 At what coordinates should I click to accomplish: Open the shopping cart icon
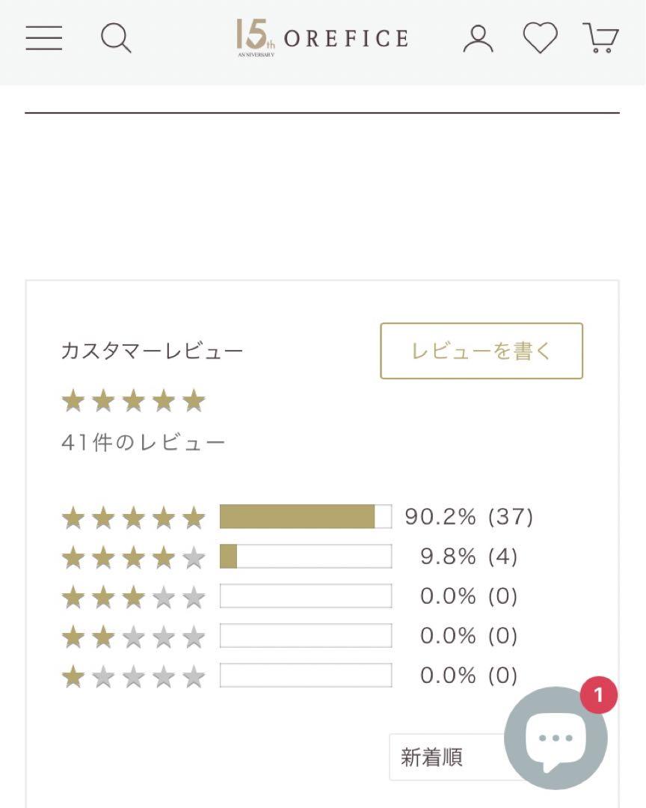click(x=600, y=37)
